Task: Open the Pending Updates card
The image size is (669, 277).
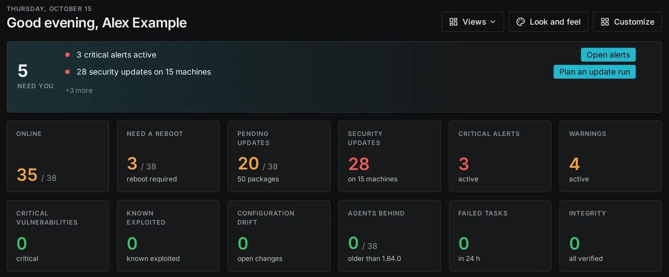Action: pyautogui.click(x=279, y=156)
